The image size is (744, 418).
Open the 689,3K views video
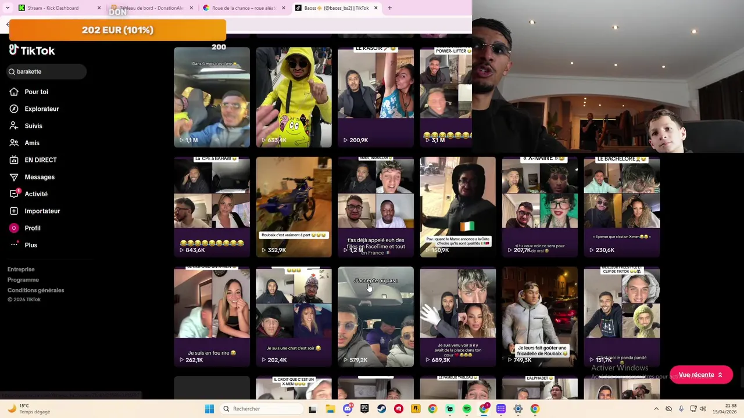457,317
